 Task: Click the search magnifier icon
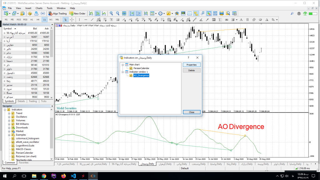(292, 13)
